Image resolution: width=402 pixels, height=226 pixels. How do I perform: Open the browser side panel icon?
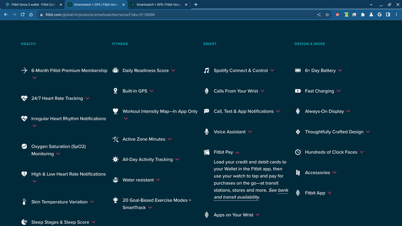(388, 14)
